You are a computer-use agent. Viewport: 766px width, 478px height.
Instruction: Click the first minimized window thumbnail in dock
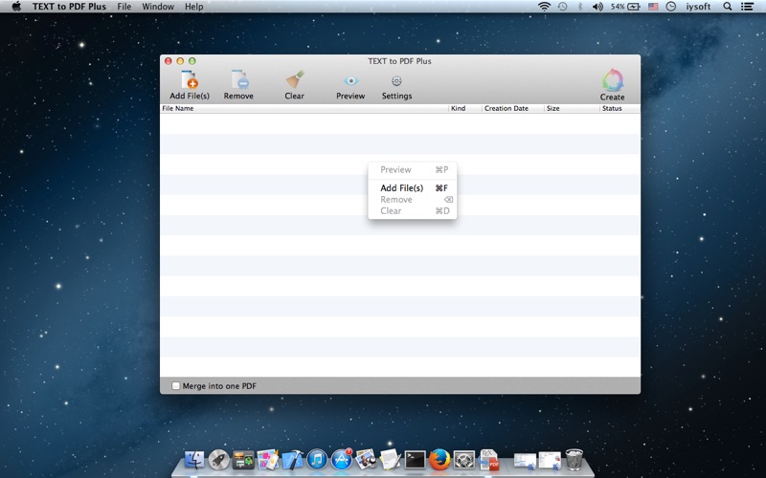click(x=525, y=461)
